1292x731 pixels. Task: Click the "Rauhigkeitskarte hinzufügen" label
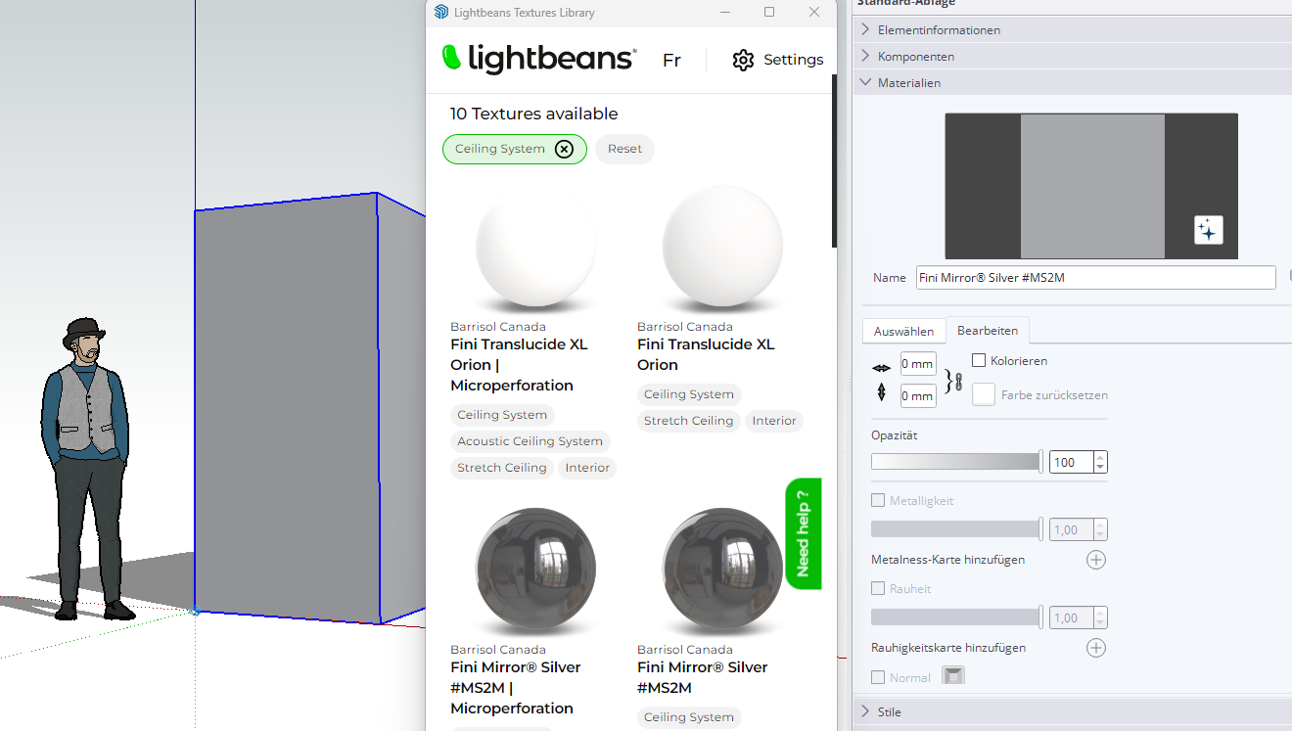948,648
